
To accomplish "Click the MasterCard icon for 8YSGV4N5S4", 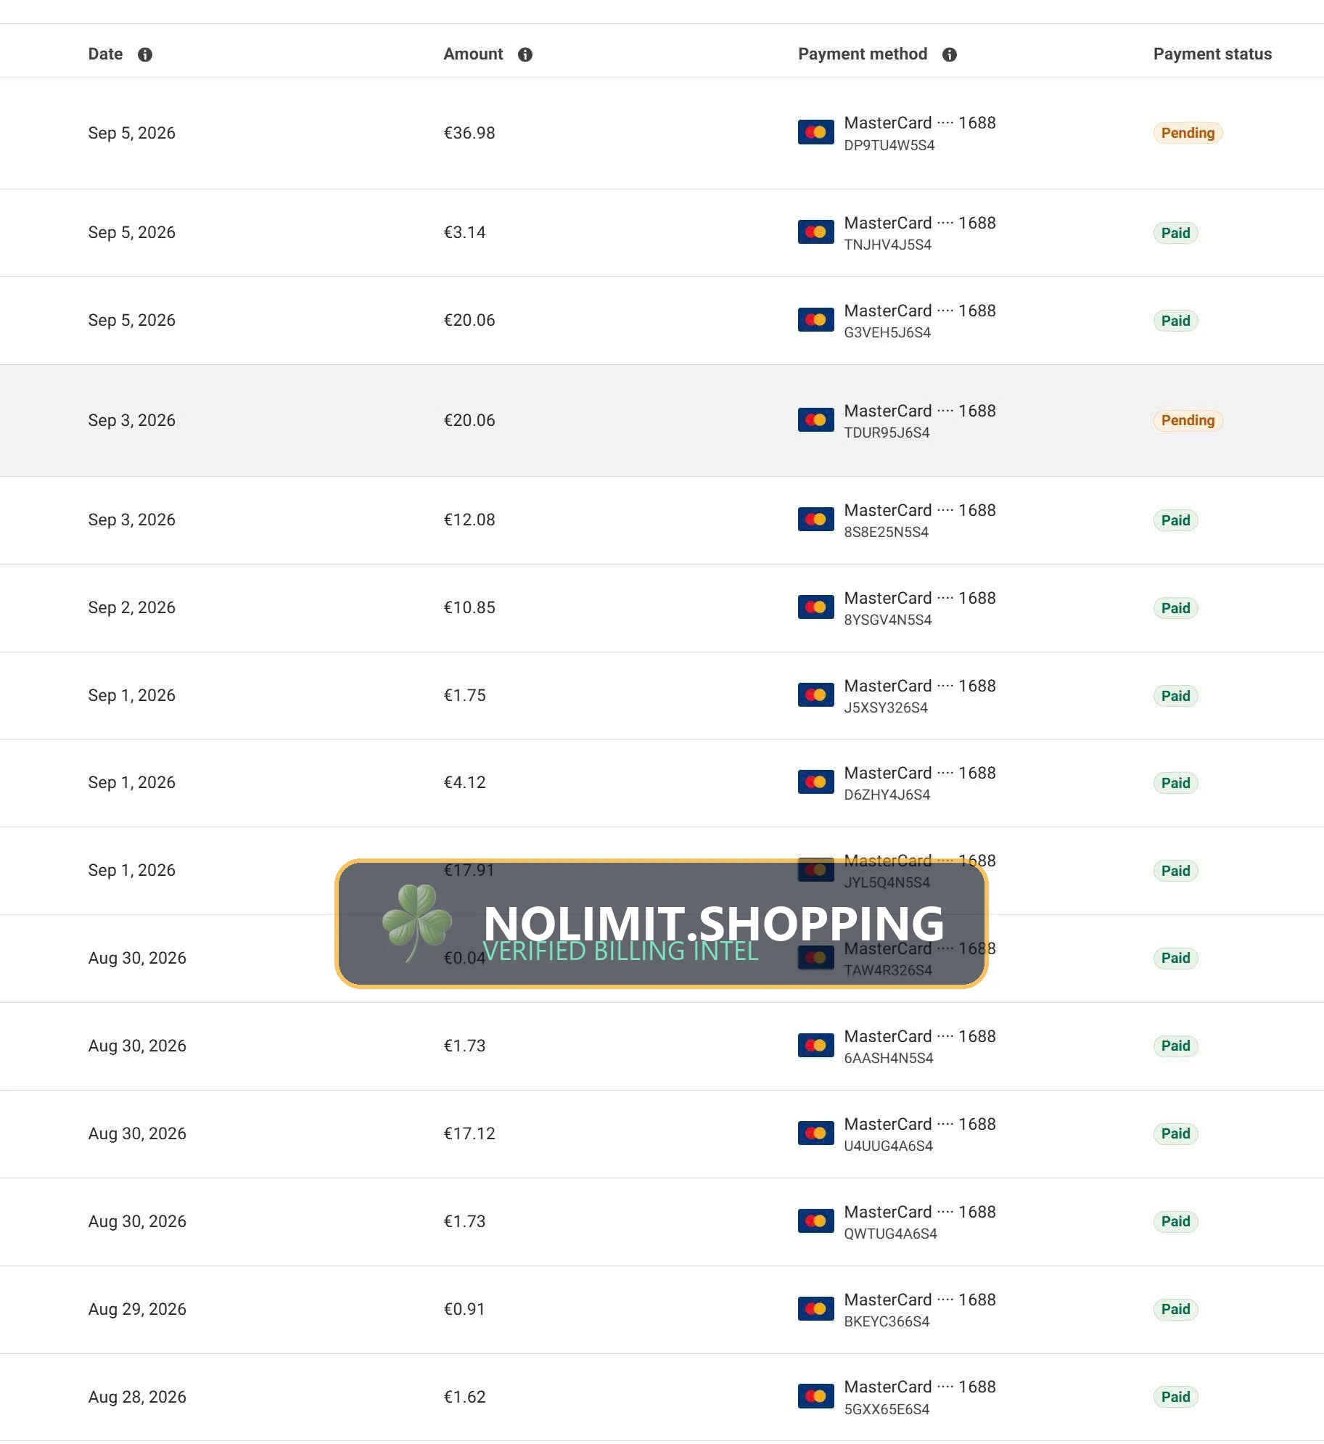I will pyautogui.click(x=815, y=607).
